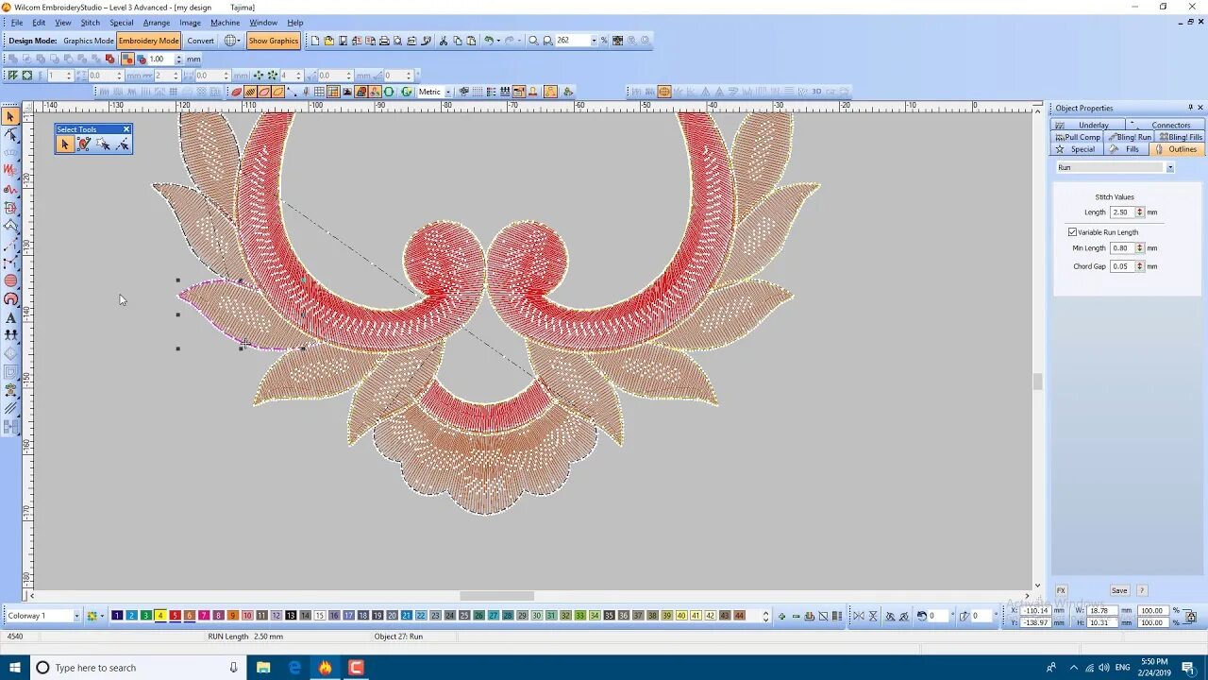The width and height of the screenshot is (1208, 680).
Task: Select the red circle Complex Fill tool
Action: pos(10,280)
